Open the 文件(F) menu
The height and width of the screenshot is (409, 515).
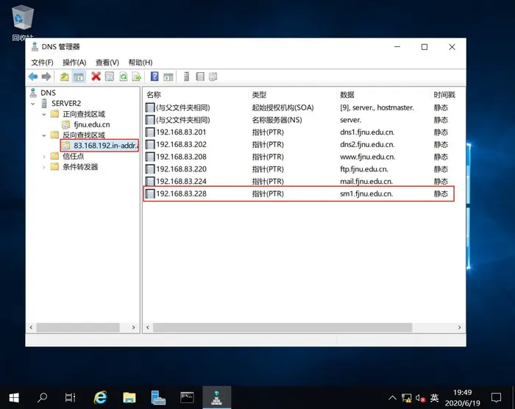click(42, 63)
